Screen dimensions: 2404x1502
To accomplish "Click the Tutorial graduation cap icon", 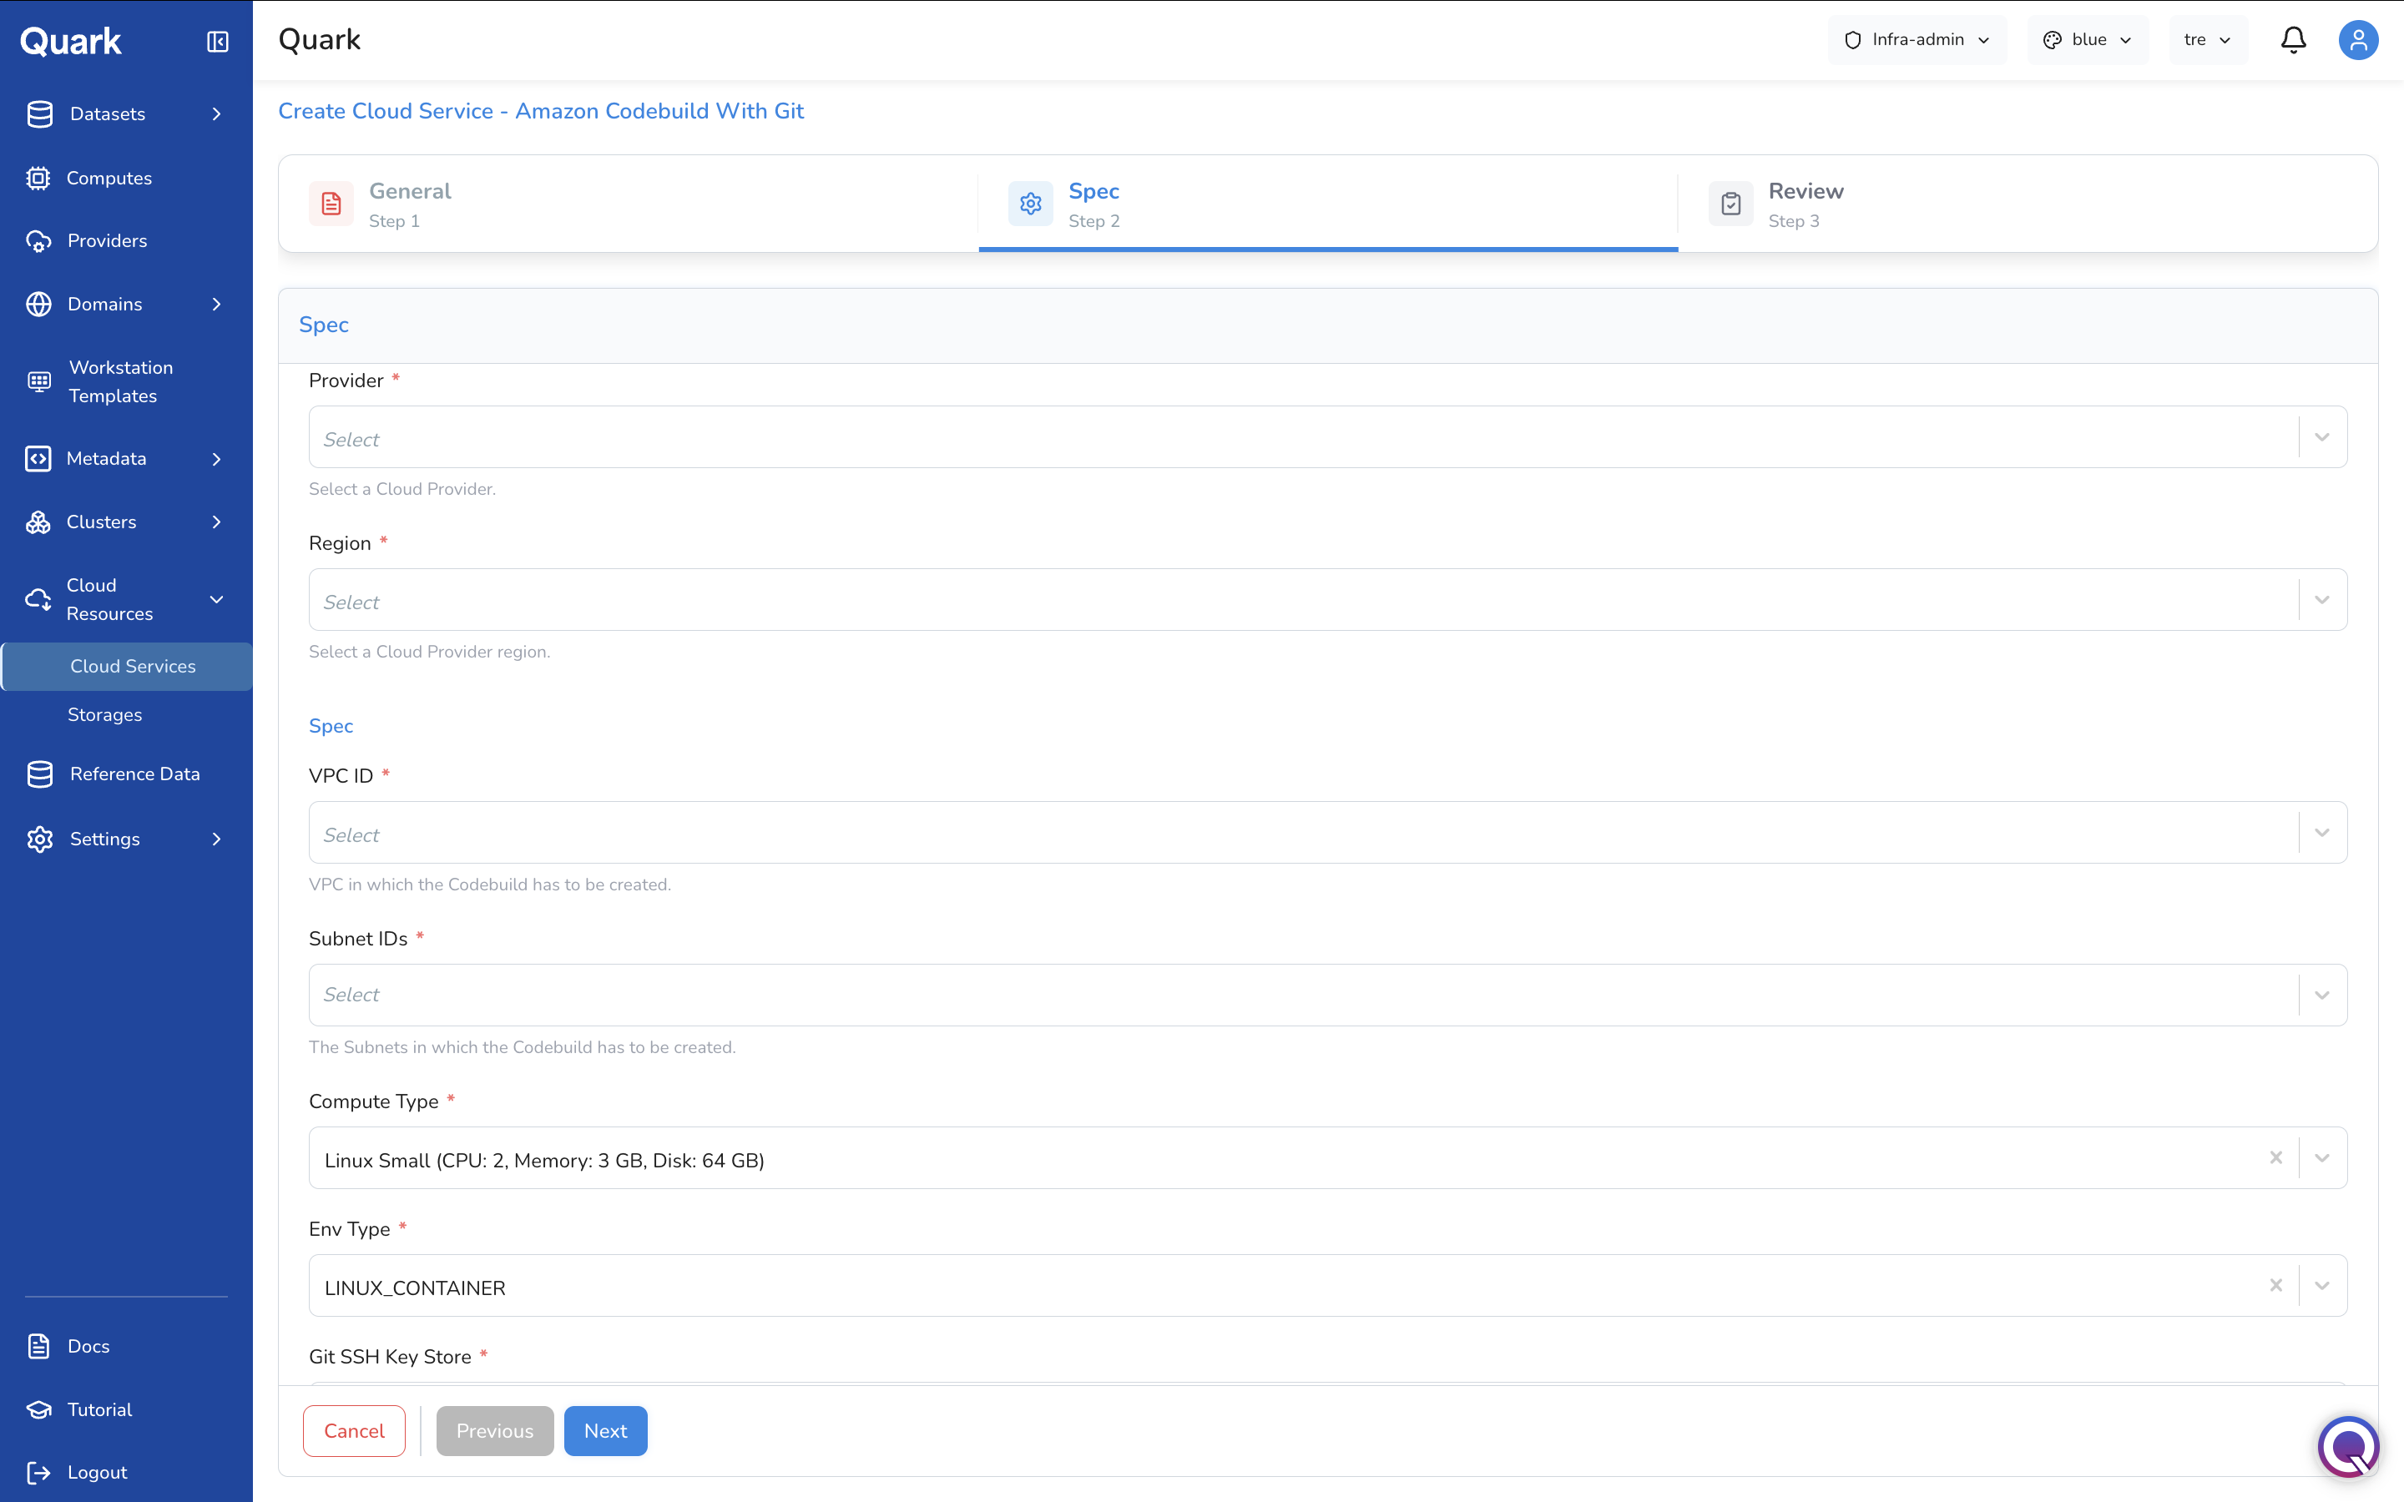I will point(38,1409).
